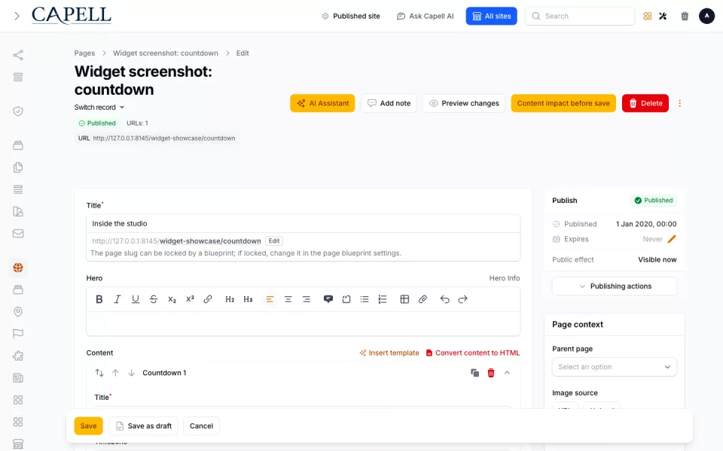Underline text in Hero editor toolbar
Screen dimensions: 723x451
pos(135,299)
